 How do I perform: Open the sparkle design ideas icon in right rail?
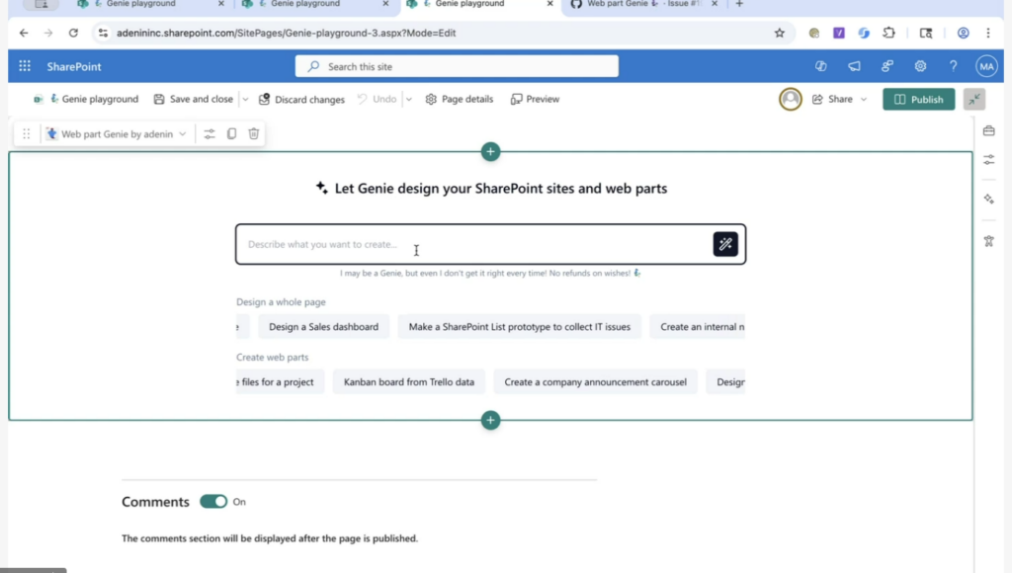pyautogui.click(x=988, y=200)
